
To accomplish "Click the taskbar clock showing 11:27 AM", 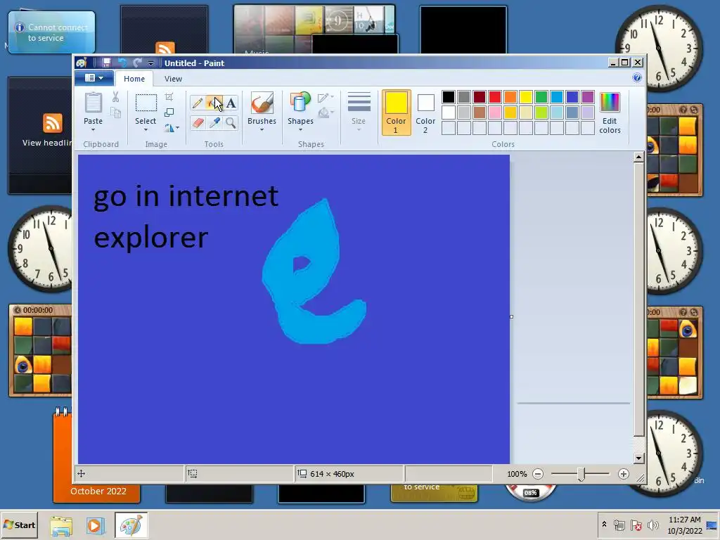I will click(x=684, y=525).
